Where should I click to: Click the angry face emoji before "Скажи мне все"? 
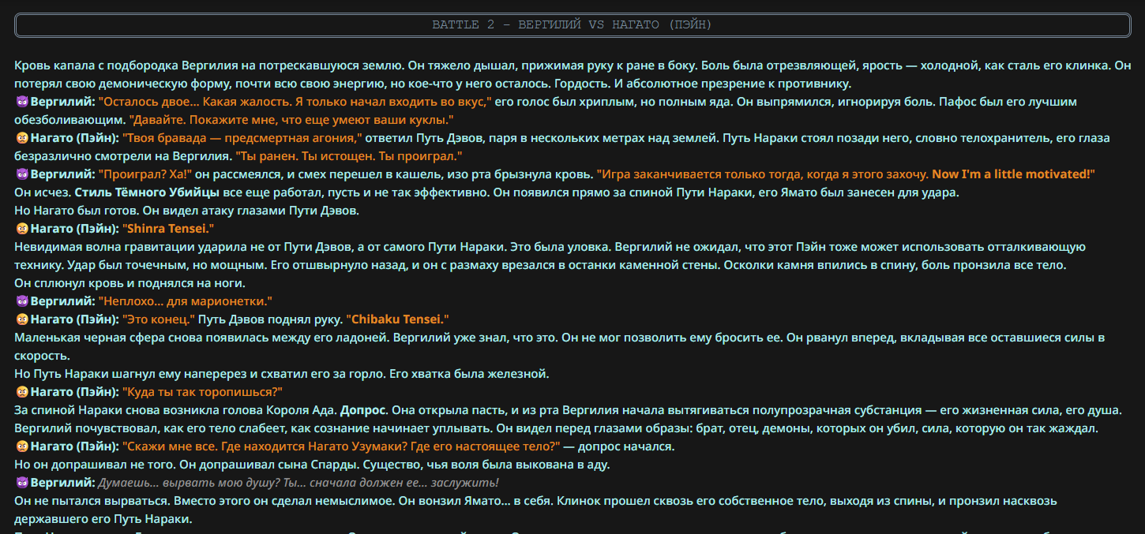pos(21,447)
